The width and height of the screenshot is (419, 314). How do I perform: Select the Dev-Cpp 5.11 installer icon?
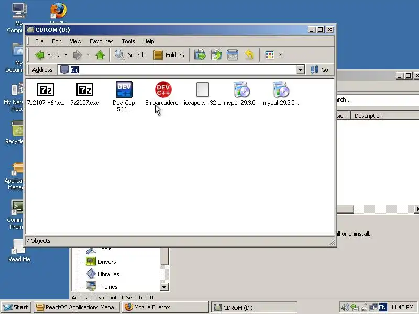[x=124, y=89]
